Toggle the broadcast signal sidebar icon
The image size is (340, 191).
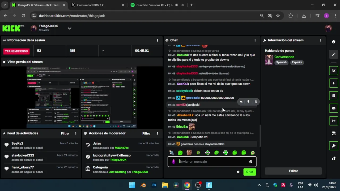pyautogui.click(x=334, y=121)
